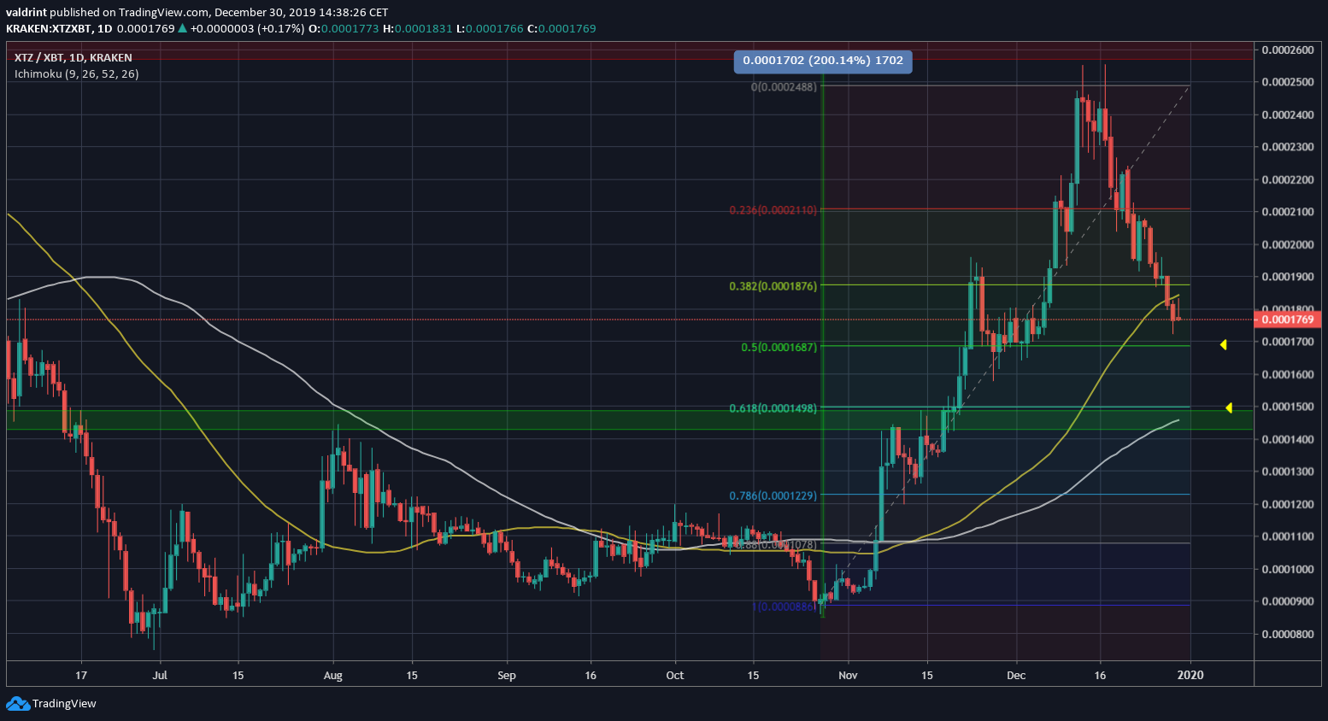Image resolution: width=1328 pixels, height=721 pixels.
Task: Click the 0.0001702 (200.14%) measurement label
Action: click(822, 61)
